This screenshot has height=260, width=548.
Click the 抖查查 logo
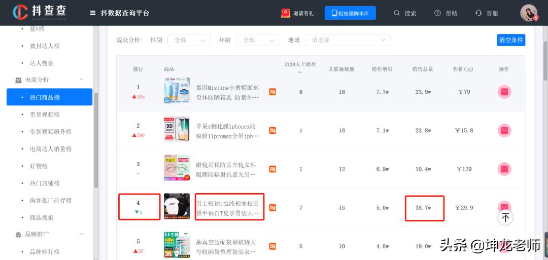[39, 13]
